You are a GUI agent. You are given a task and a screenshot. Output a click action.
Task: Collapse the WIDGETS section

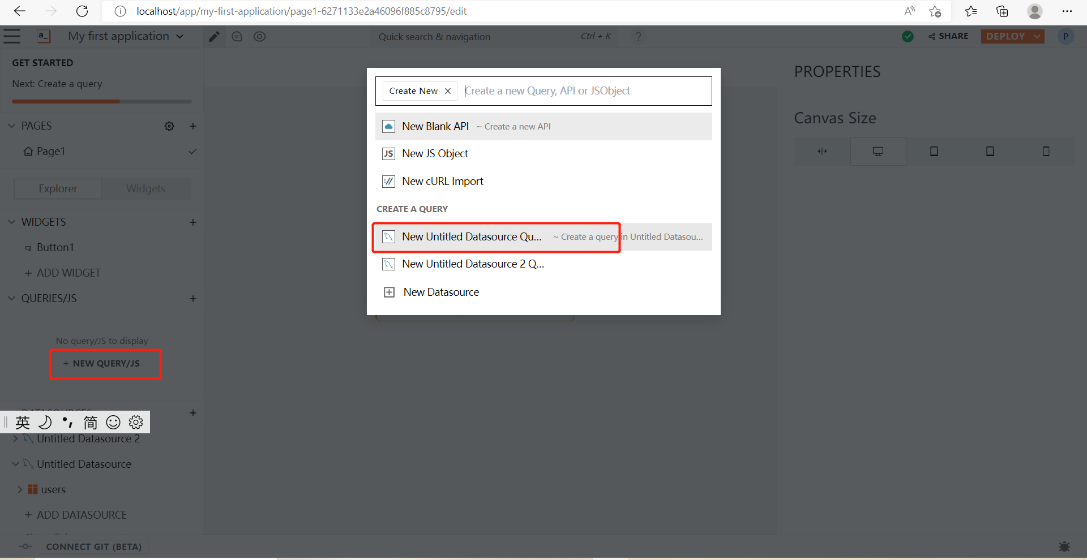pos(12,222)
